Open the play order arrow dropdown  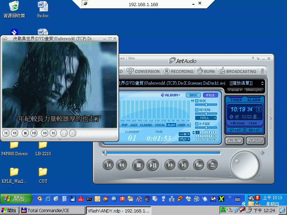point(184,134)
